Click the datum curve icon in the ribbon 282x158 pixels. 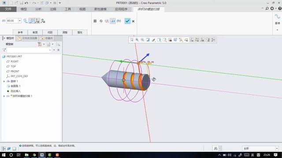click(277, 17)
